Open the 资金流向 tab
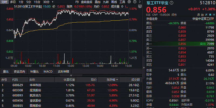The image size is (216, 108). 19,71
